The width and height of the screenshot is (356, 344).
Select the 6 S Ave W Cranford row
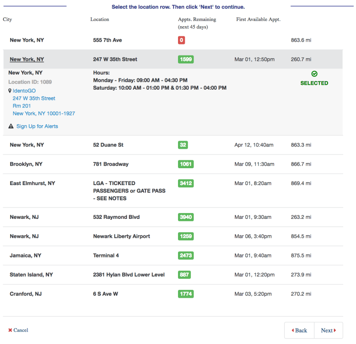tap(173, 294)
